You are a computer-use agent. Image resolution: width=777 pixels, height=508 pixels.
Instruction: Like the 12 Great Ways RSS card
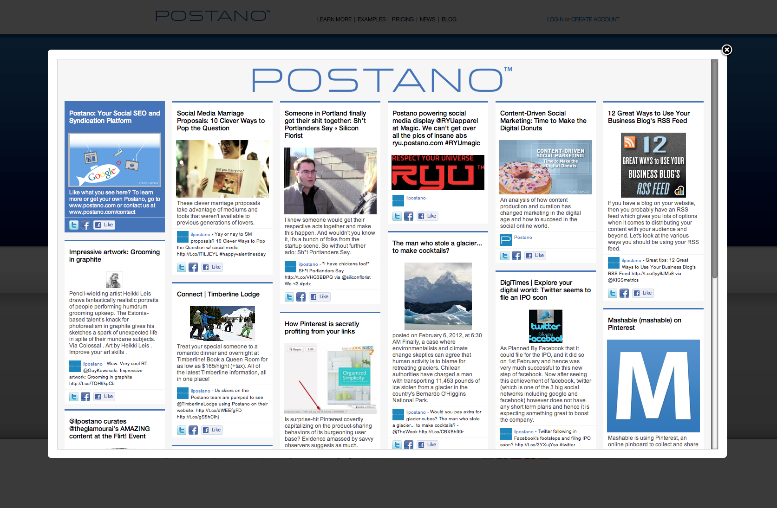coord(643,293)
